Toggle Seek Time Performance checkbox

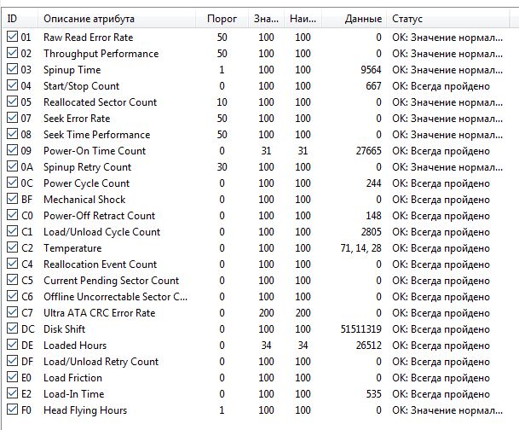tap(12, 134)
